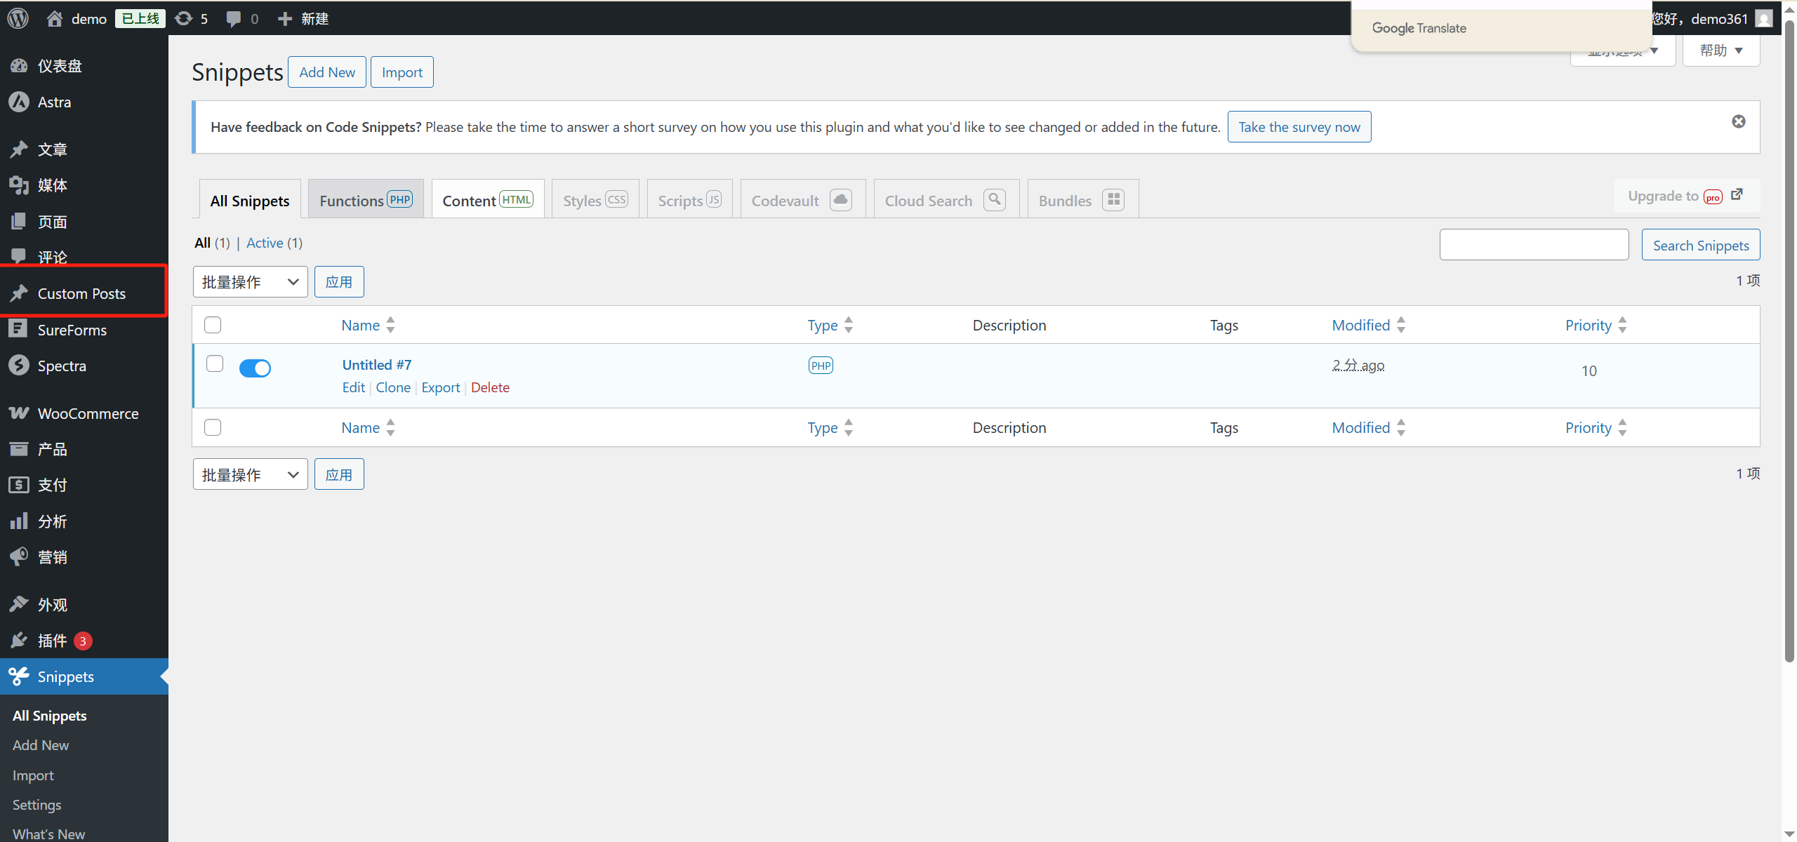The image size is (1797, 842).
Task: Click the Upgrade to pro external link icon
Action: pos(1737,195)
